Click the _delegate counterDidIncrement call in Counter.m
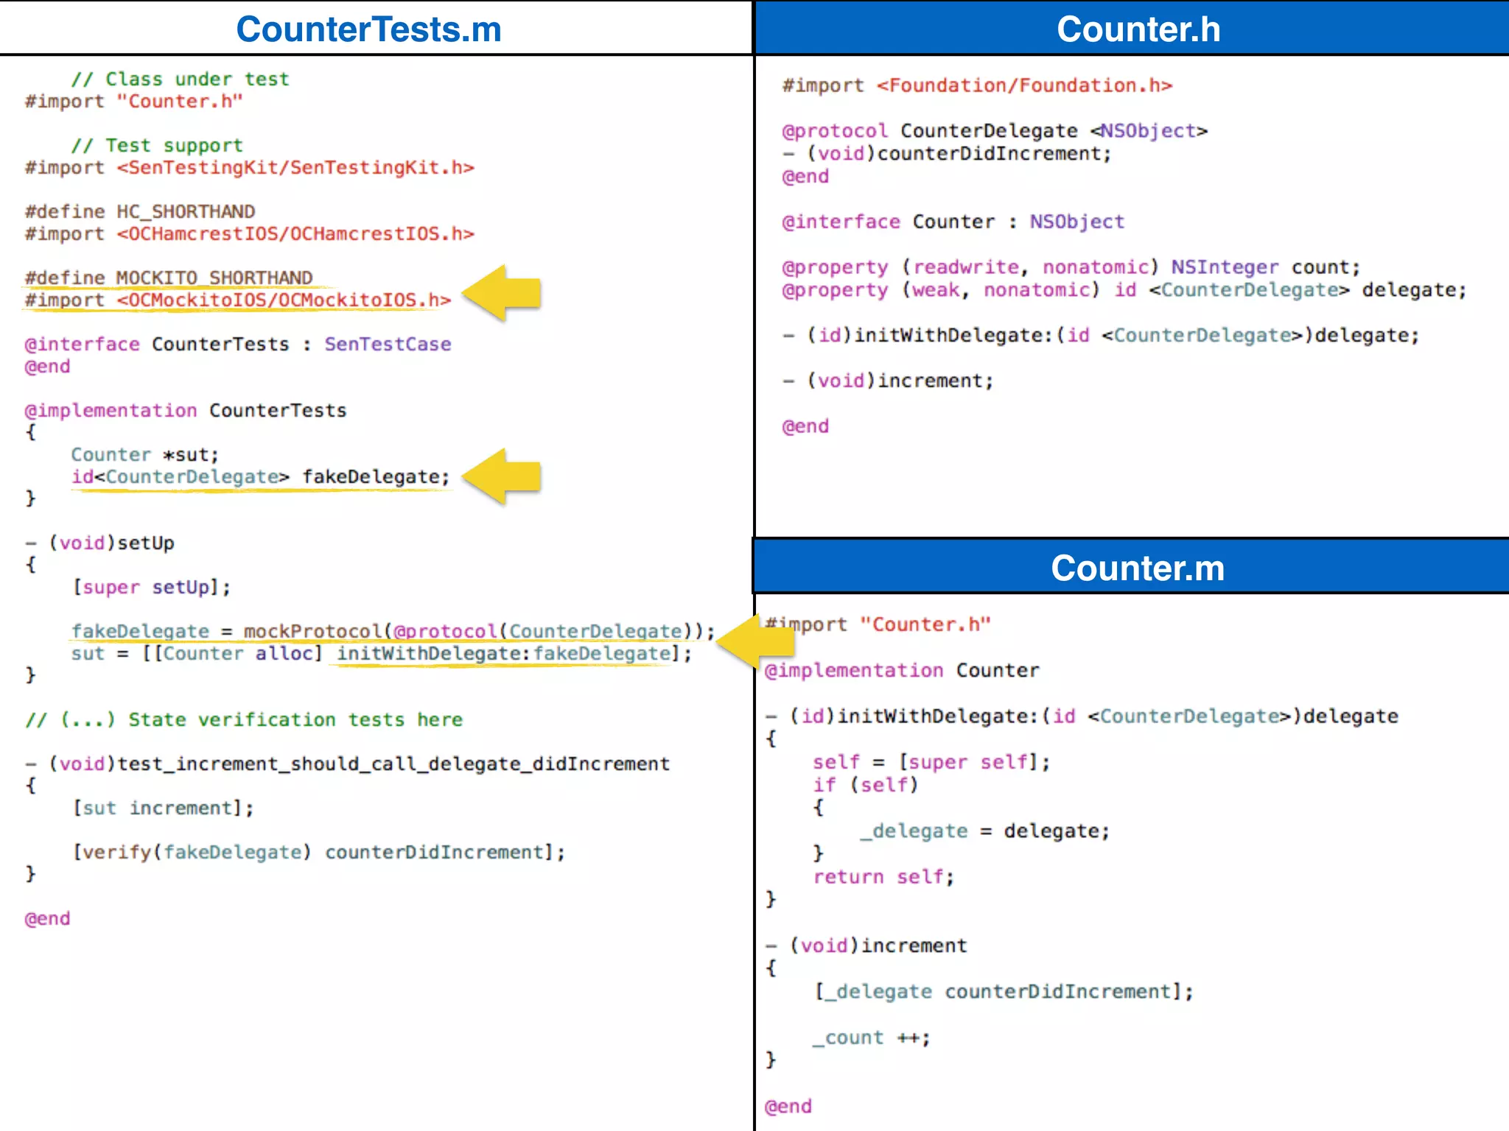The width and height of the screenshot is (1509, 1131). [1004, 992]
